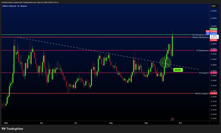Select the green ENTRY label on chart
Viewport: 221px width, 133px height.
pos(178,70)
